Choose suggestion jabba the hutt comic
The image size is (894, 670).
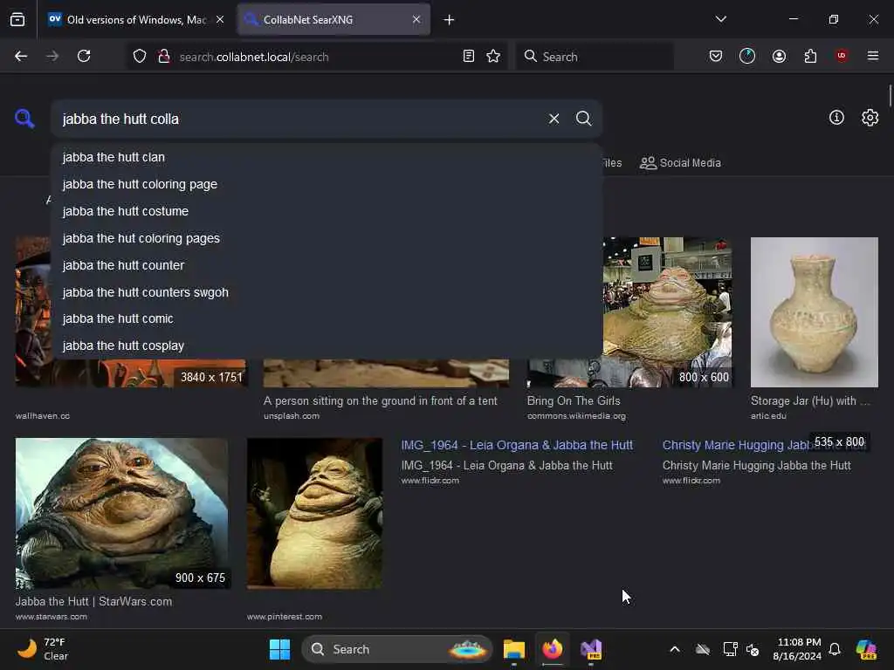coord(327,319)
